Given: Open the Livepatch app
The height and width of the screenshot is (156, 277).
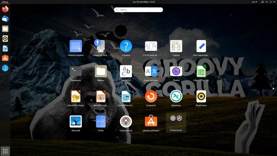Looking at the screenshot, I should [151, 98].
